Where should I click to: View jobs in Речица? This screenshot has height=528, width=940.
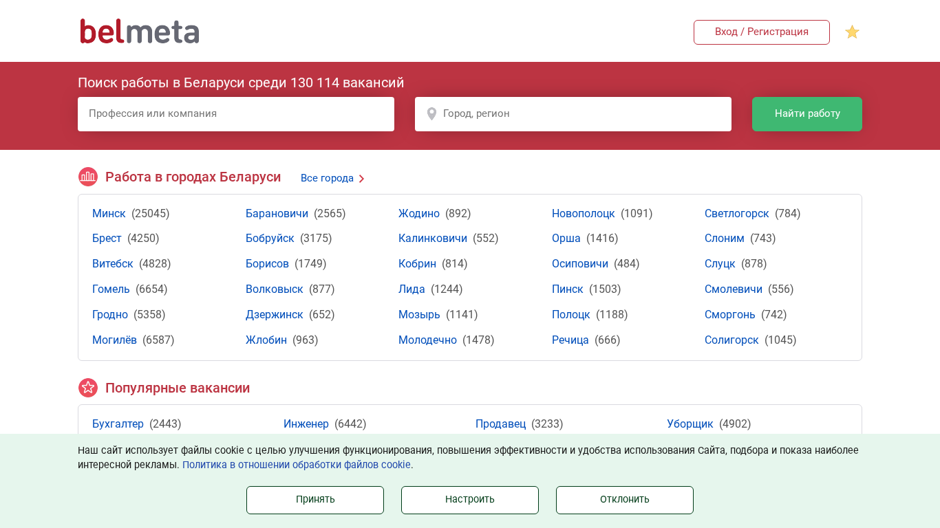[570, 340]
